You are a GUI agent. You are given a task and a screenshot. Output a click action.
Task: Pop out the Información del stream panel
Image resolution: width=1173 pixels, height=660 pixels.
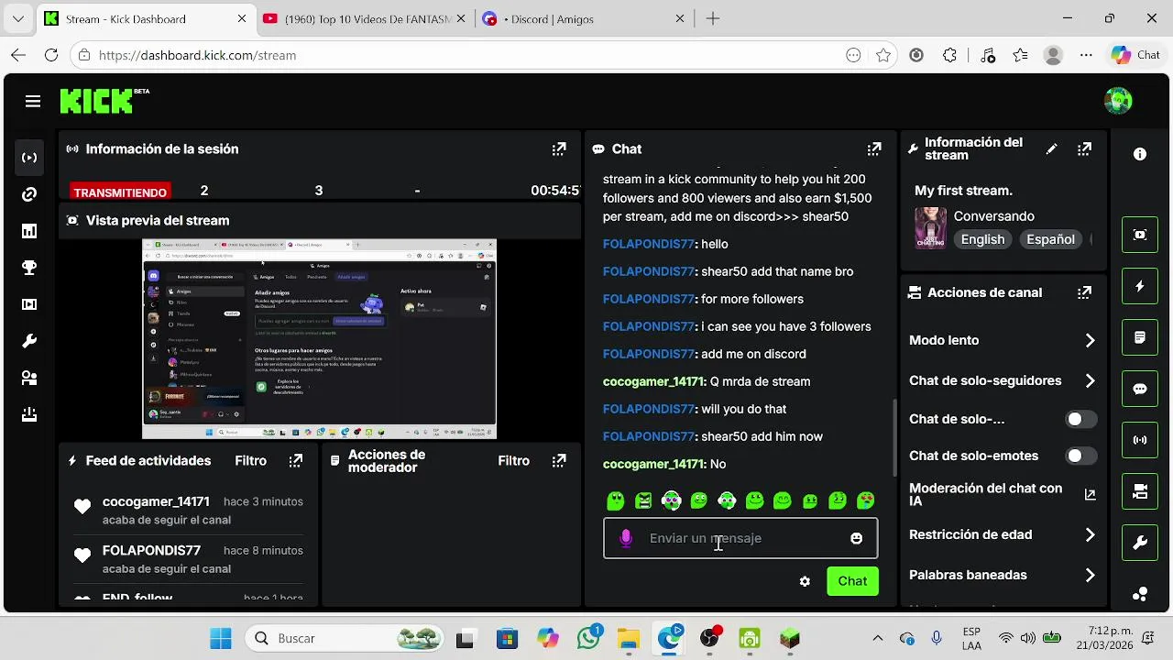1084,148
